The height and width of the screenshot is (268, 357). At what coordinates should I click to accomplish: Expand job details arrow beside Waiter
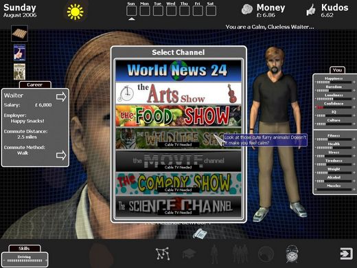click(61, 97)
